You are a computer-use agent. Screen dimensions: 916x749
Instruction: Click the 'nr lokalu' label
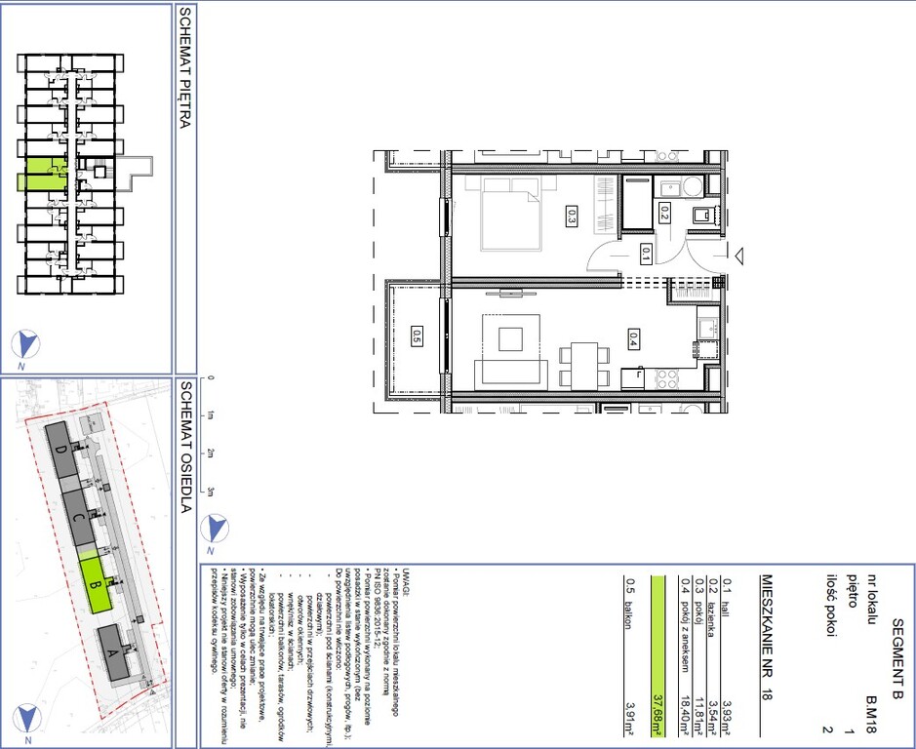pyautogui.click(x=871, y=599)
